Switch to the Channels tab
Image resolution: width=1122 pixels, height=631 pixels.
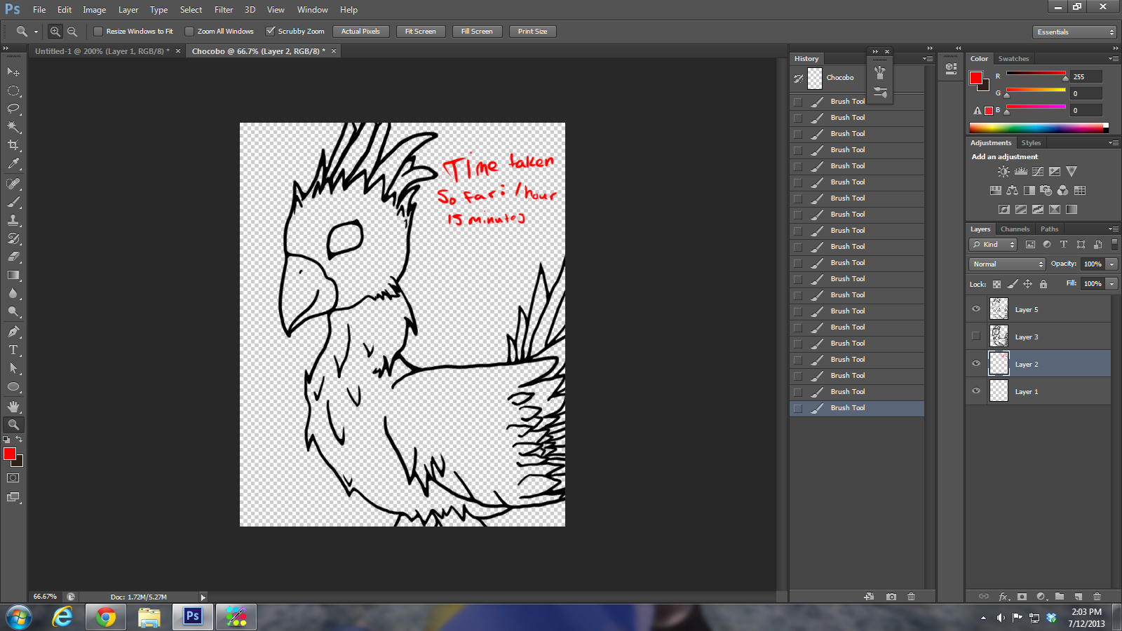click(1015, 229)
